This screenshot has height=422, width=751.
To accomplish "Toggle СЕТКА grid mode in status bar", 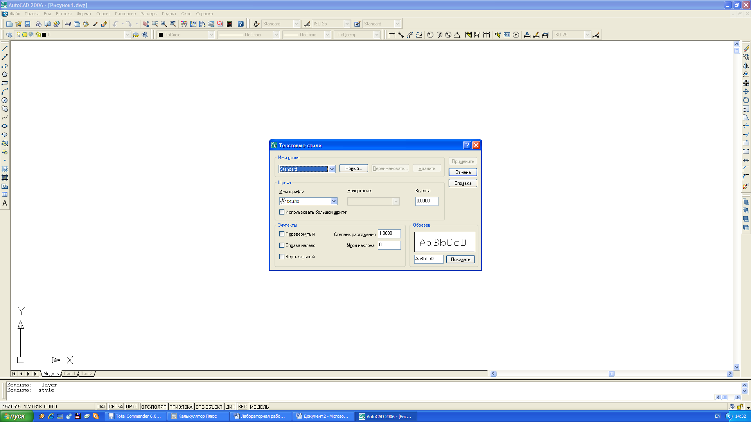I will click(x=116, y=407).
